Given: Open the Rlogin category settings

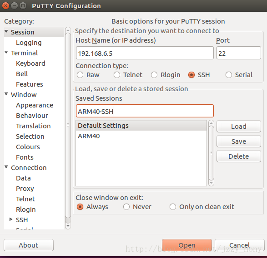Looking at the screenshot, I should pos(26,209).
